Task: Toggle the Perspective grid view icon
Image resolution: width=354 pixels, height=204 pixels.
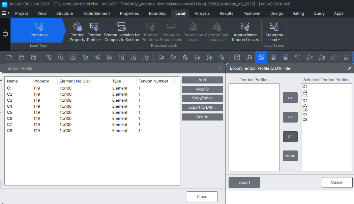Action: click(249, 57)
